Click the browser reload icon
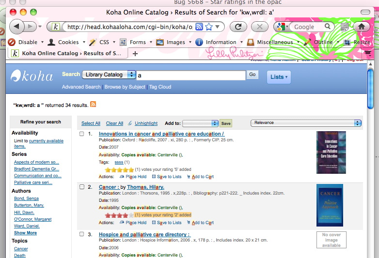This screenshot has width=379, height=258. tap(238, 27)
